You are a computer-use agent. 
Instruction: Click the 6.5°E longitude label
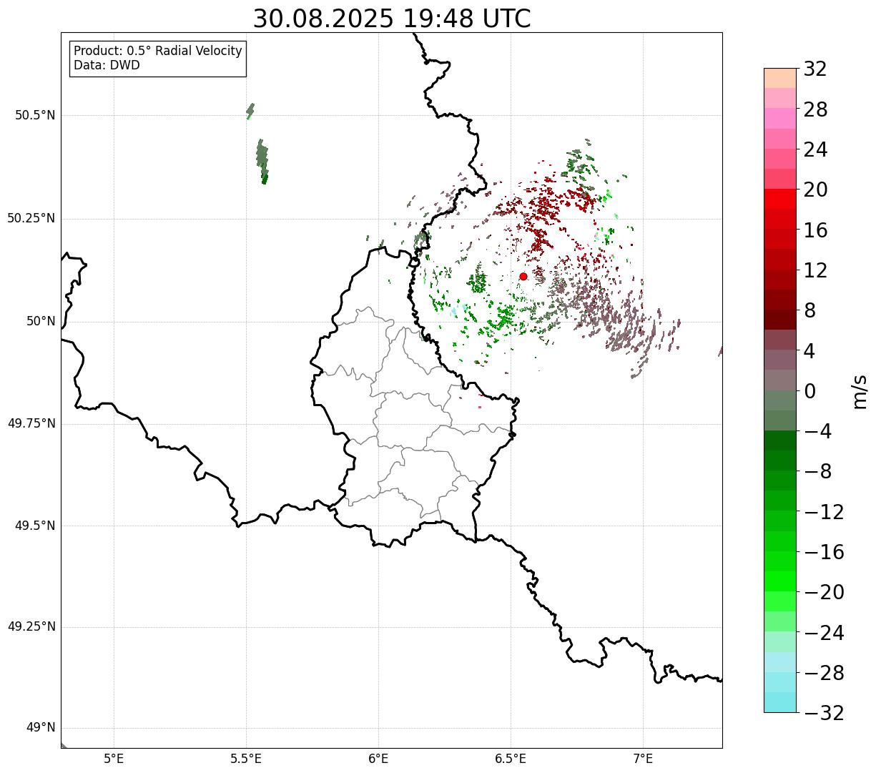tap(511, 758)
